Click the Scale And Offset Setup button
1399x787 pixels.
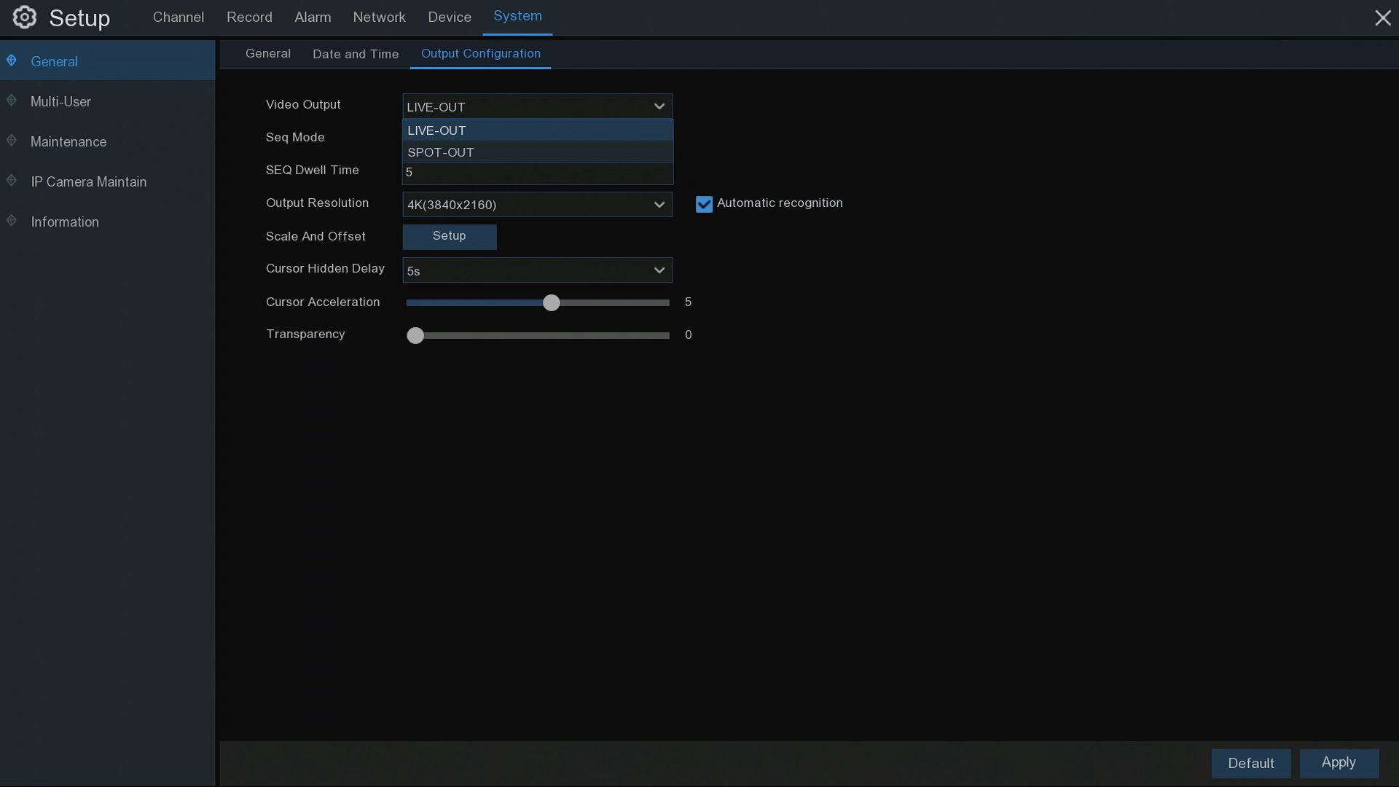point(449,236)
